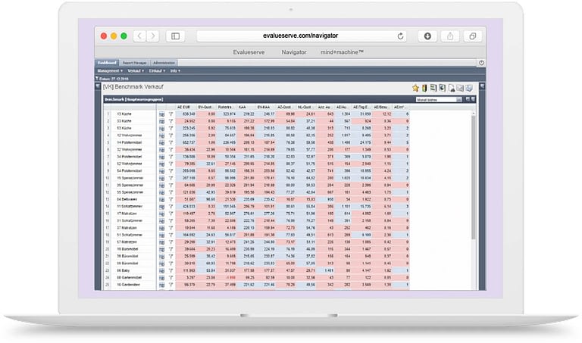Viewport: 582px width, 343px height.
Task: Open detail grid icon for row 13 Bettwaren
Action: tap(162, 199)
